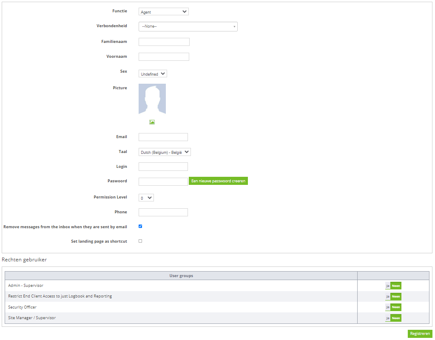Image resolution: width=435 pixels, height=340 pixels.
Task: Click the Phone input field
Action: pos(163,212)
